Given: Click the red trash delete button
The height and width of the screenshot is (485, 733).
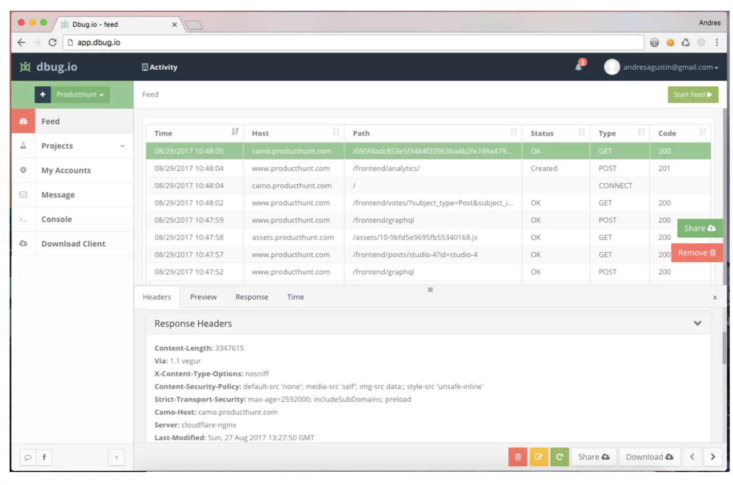Looking at the screenshot, I should point(518,457).
